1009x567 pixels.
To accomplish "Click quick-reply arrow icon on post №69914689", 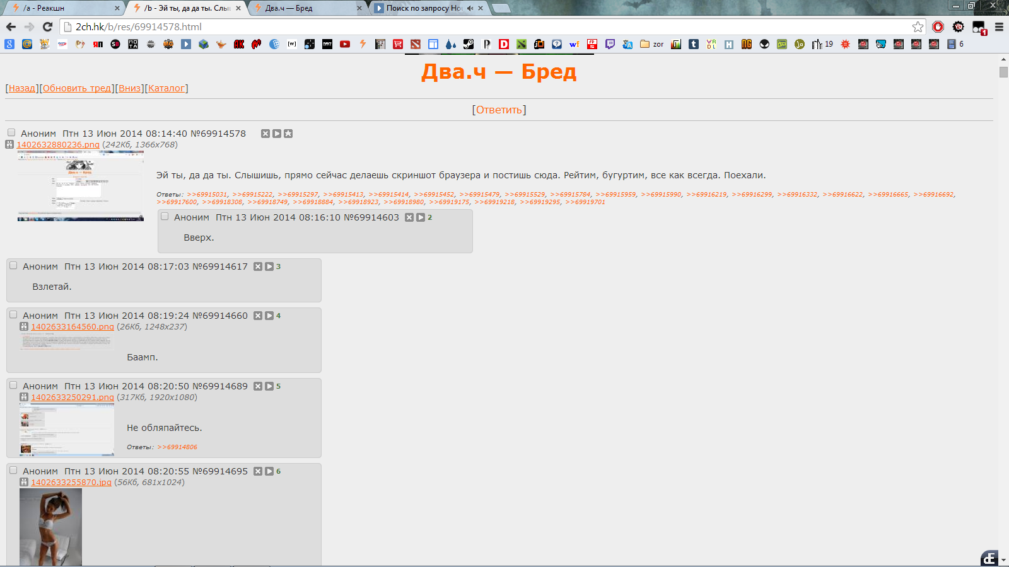I will click(x=269, y=386).
